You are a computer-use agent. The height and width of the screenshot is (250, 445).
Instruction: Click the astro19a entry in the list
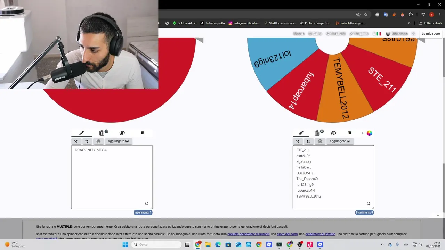coord(304,156)
